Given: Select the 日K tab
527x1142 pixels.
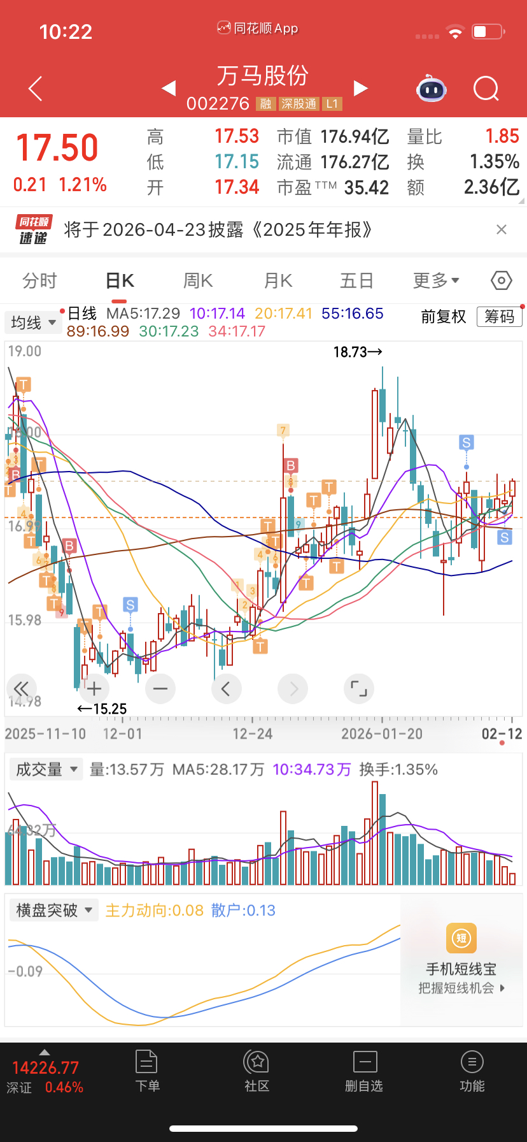Looking at the screenshot, I should coord(120,280).
